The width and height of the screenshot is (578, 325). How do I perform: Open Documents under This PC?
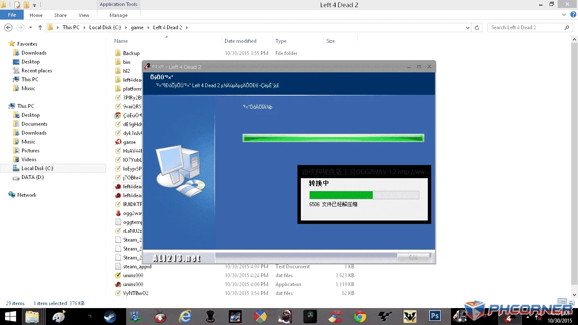tap(34, 124)
